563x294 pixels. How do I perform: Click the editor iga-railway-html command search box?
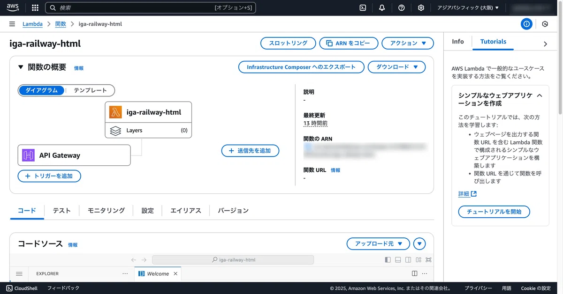233,260
